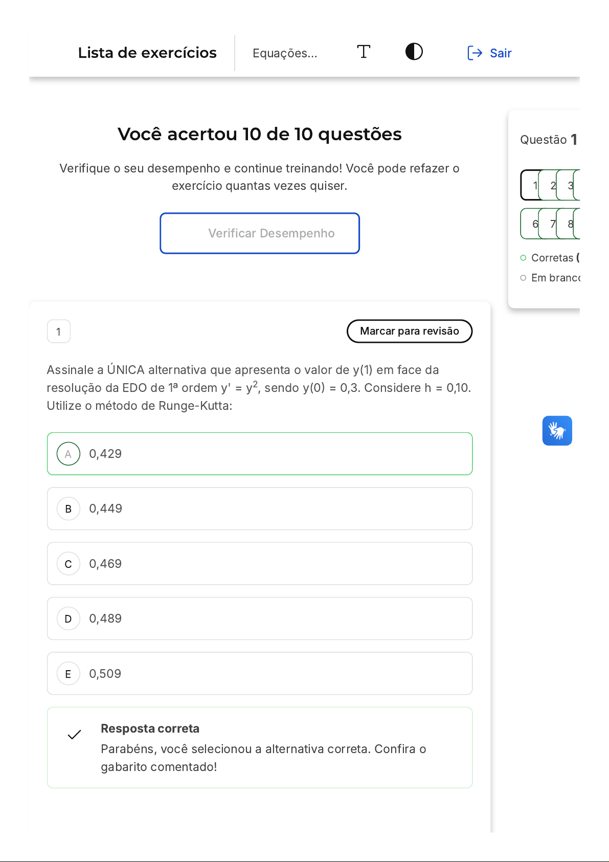Viewport: 609px width, 862px height.
Task: Click the Verificar Desempenho button
Action: coord(260,233)
